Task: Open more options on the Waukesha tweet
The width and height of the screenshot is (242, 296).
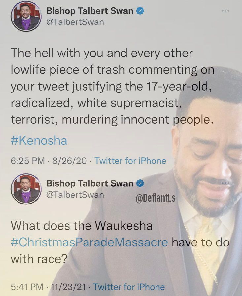Action: pos(225,183)
